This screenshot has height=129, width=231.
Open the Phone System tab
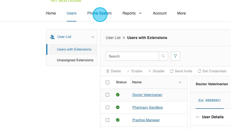pos(99,13)
